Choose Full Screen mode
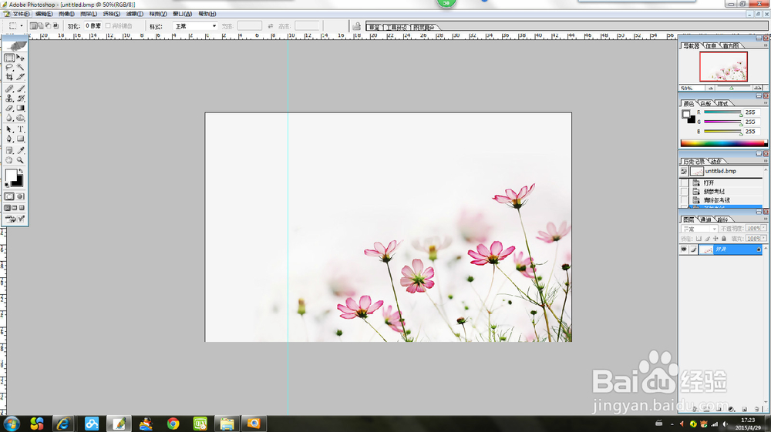The width and height of the screenshot is (771, 432). tap(22, 208)
